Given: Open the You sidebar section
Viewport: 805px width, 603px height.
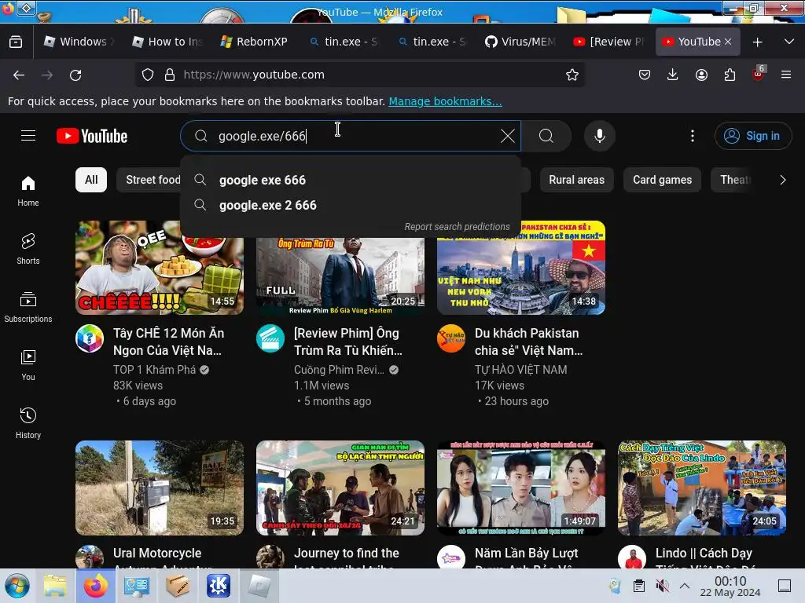Looking at the screenshot, I should [28, 364].
